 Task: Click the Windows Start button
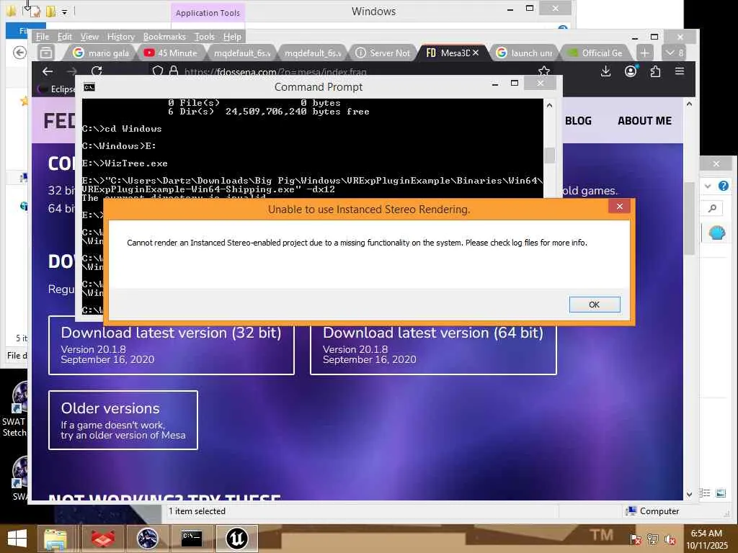tap(17, 539)
